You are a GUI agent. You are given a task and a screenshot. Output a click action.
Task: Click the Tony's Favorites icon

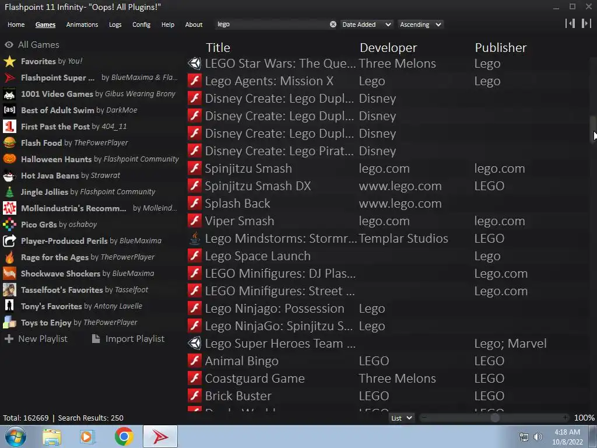tap(9, 306)
